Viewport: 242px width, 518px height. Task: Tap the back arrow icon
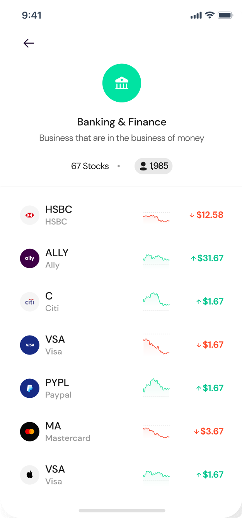point(29,43)
